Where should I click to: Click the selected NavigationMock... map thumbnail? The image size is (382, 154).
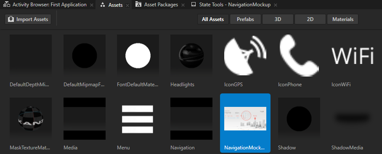(x=245, y=119)
